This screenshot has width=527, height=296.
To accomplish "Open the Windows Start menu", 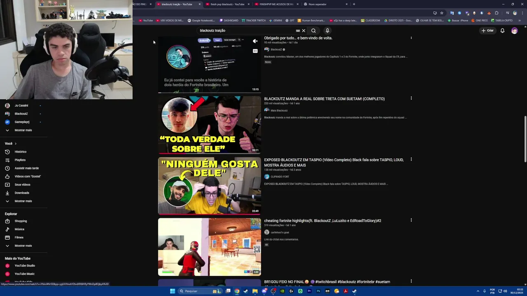I will tap(173, 291).
